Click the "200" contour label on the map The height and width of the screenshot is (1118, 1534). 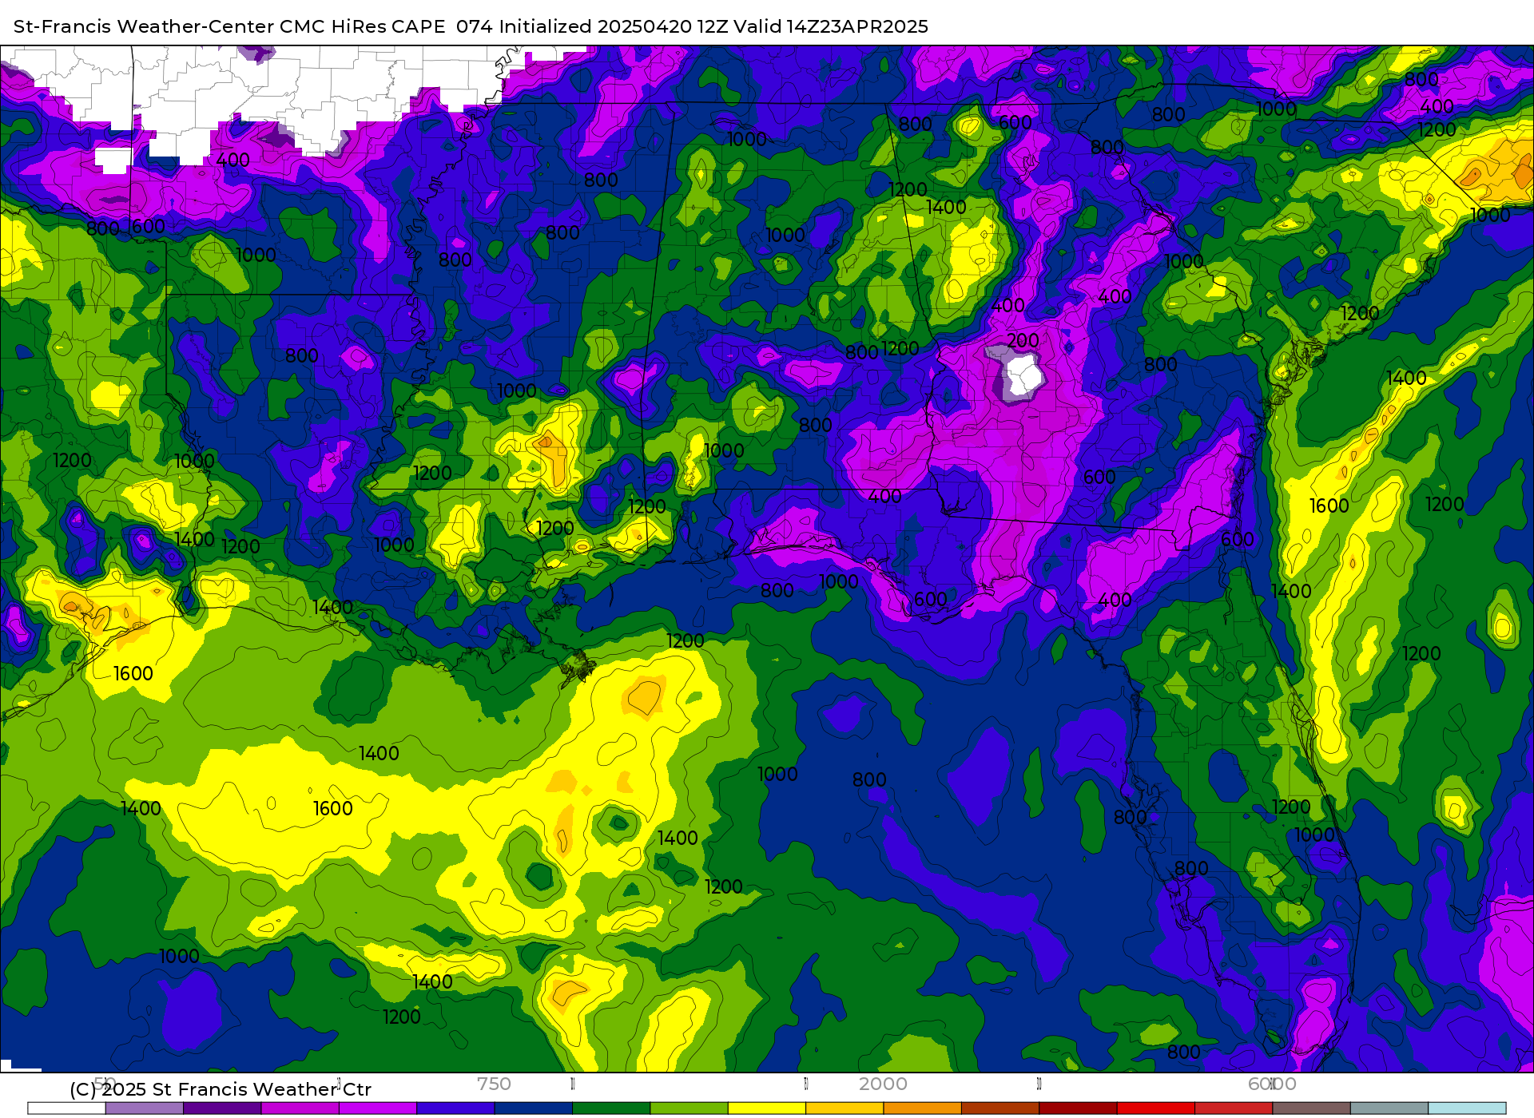click(1023, 341)
